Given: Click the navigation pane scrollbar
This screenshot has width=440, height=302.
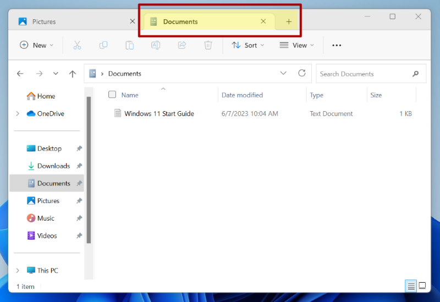Looking at the screenshot, I should pyautogui.click(x=89, y=170).
